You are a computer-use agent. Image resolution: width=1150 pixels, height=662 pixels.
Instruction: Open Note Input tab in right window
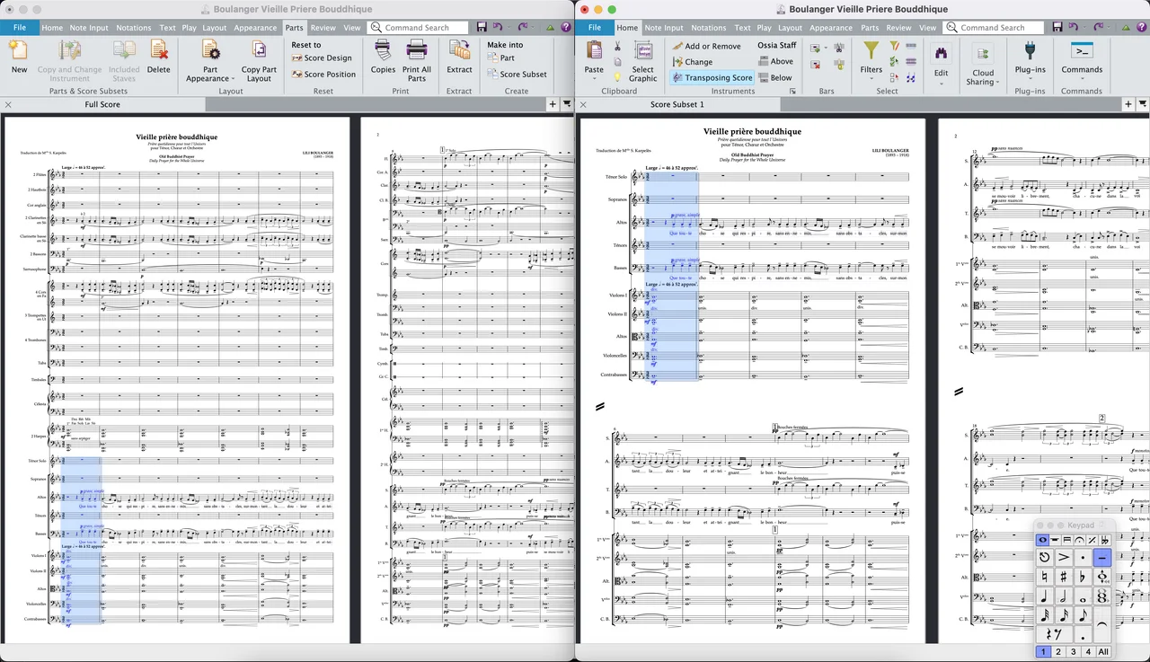click(664, 28)
